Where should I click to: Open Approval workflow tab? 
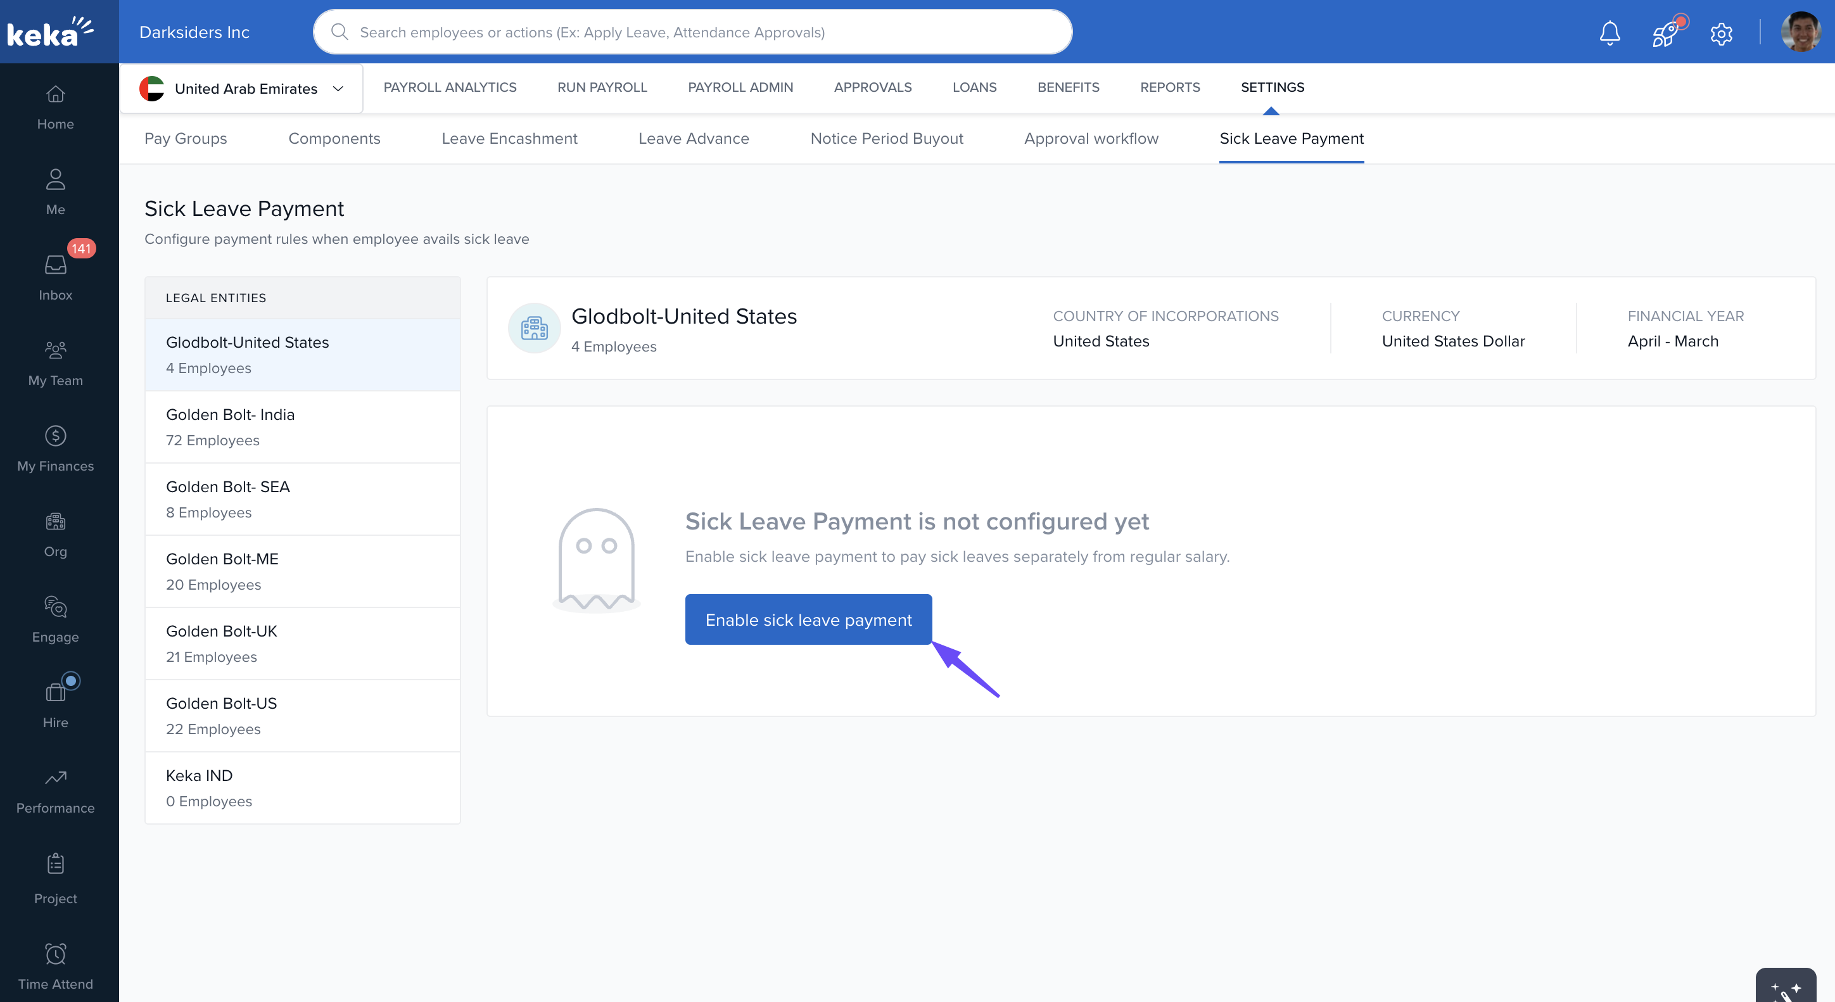pyautogui.click(x=1091, y=138)
